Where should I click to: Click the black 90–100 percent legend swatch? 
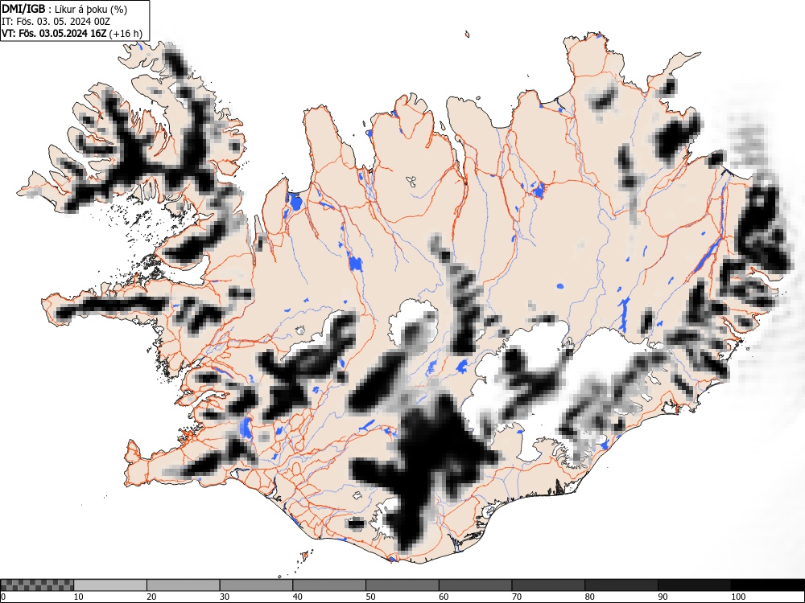click(x=694, y=585)
